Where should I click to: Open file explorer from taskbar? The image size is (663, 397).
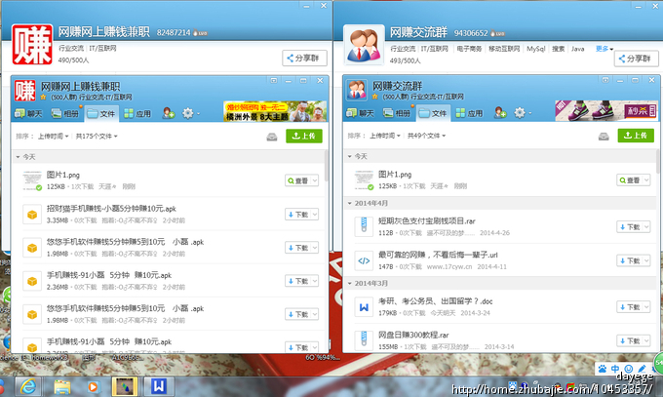(62, 387)
